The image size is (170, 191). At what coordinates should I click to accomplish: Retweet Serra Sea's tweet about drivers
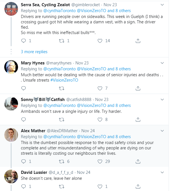click(x=61, y=41)
